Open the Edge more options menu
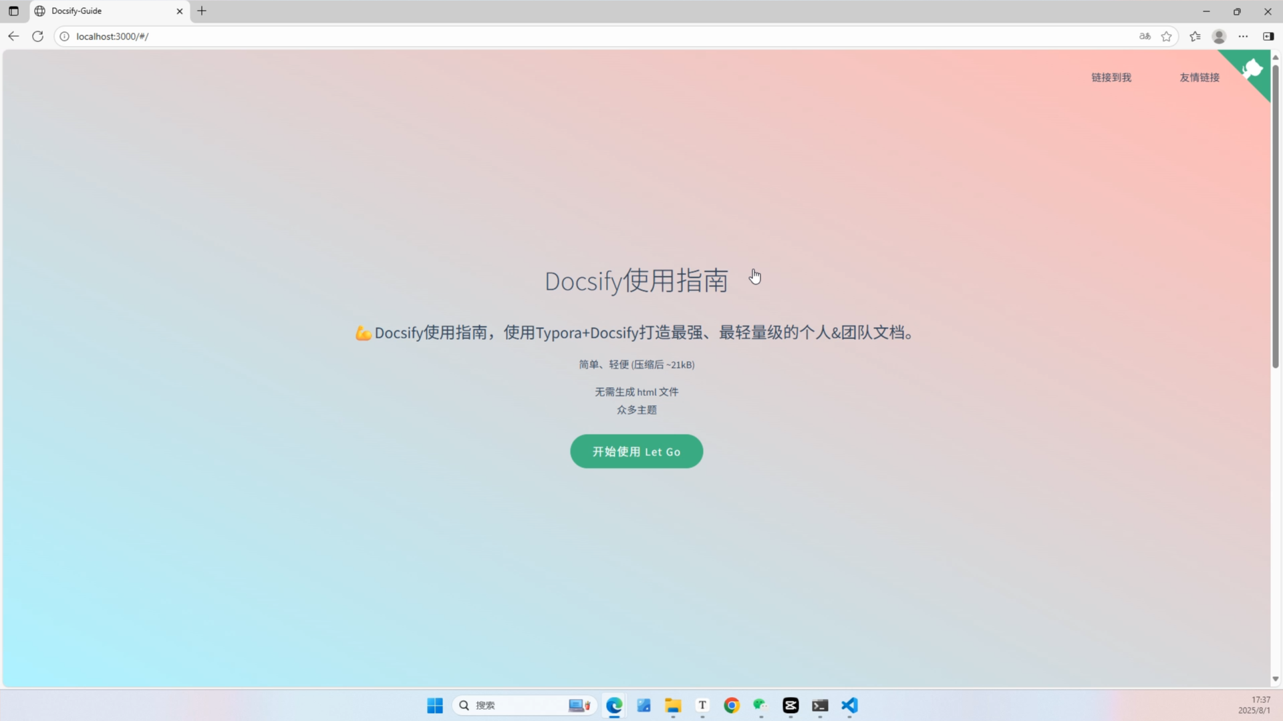 (1244, 37)
